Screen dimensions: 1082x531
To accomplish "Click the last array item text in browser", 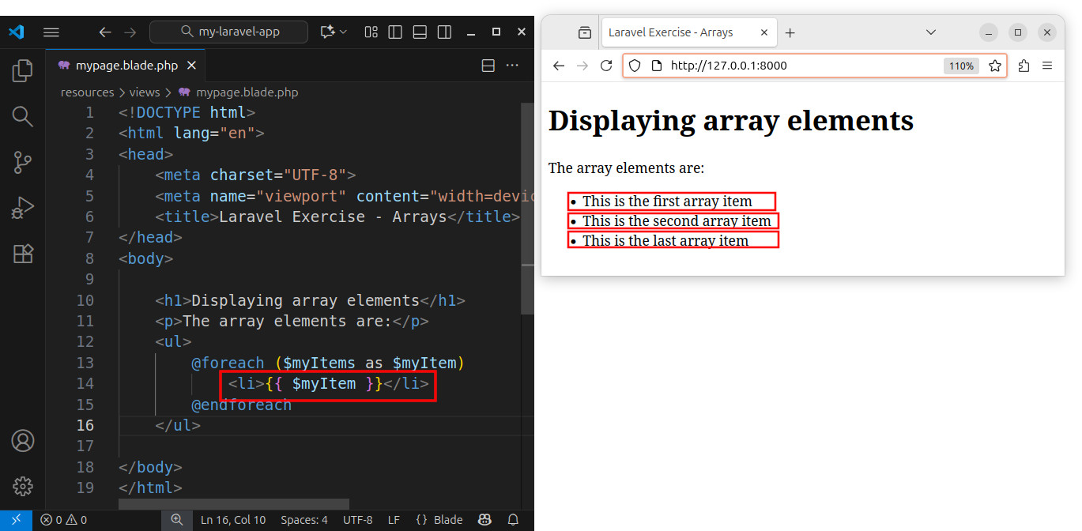I will [x=665, y=241].
